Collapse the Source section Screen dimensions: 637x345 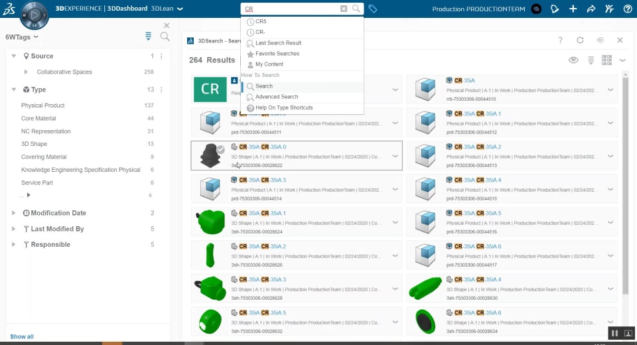pos(14,56)
